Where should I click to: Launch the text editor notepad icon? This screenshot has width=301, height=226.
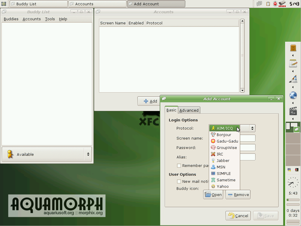coord(293,63)
